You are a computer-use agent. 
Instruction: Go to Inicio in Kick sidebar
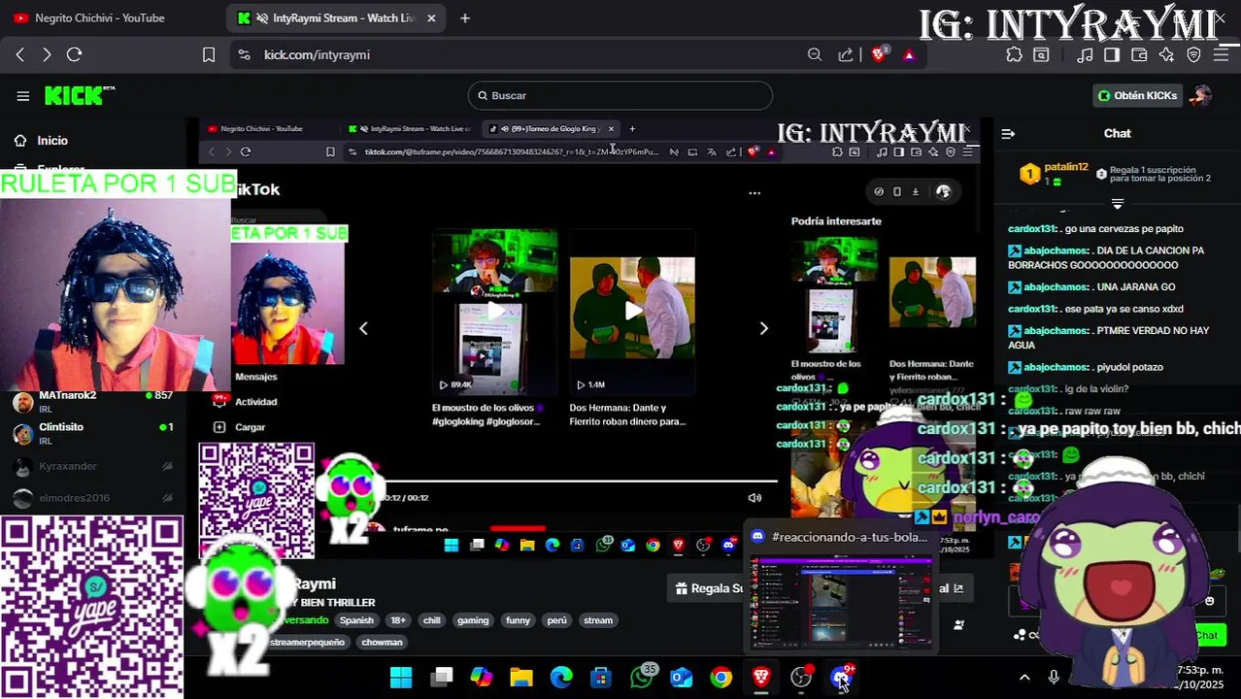click(52, 141)
